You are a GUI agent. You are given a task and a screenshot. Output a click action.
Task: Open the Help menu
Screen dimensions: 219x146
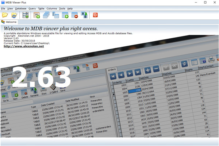70,8
